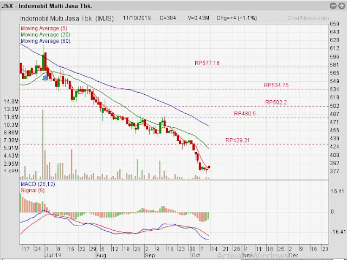Click the 377 price axis value
This screenshot has height=260, width=347.
pos(334,171)
